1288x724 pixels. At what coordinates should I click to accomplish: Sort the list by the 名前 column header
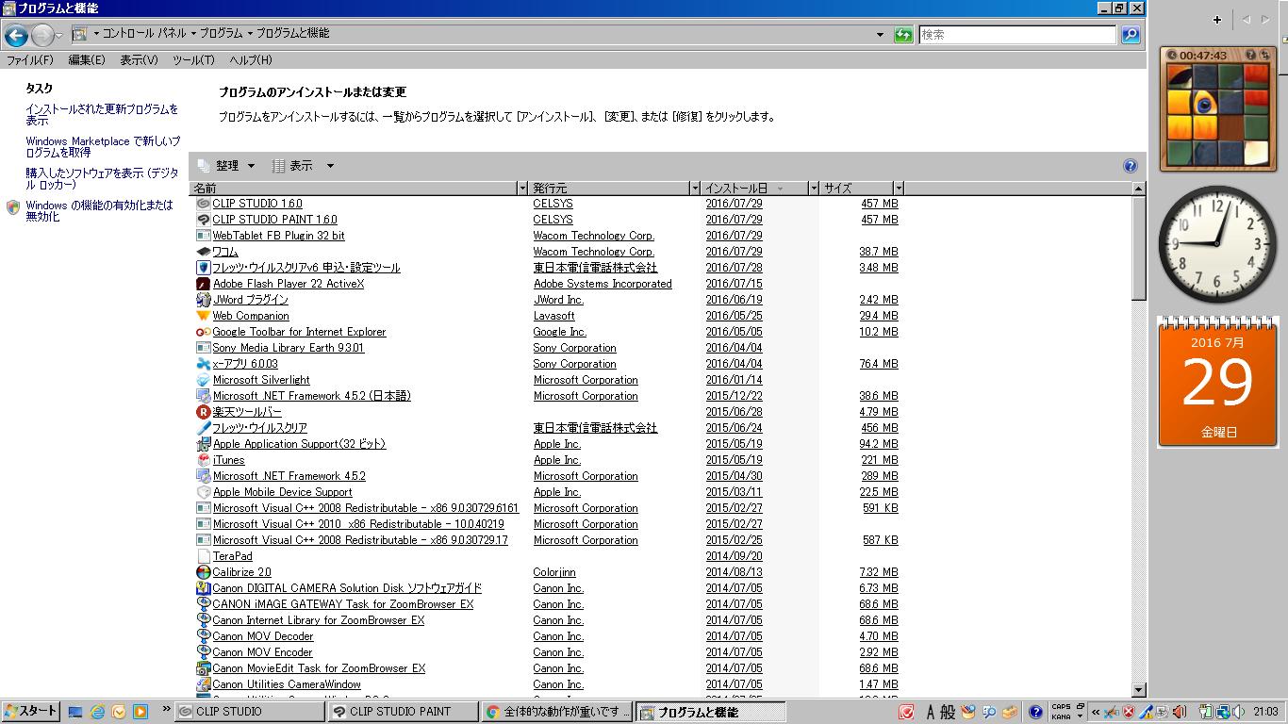coord(354,189)
